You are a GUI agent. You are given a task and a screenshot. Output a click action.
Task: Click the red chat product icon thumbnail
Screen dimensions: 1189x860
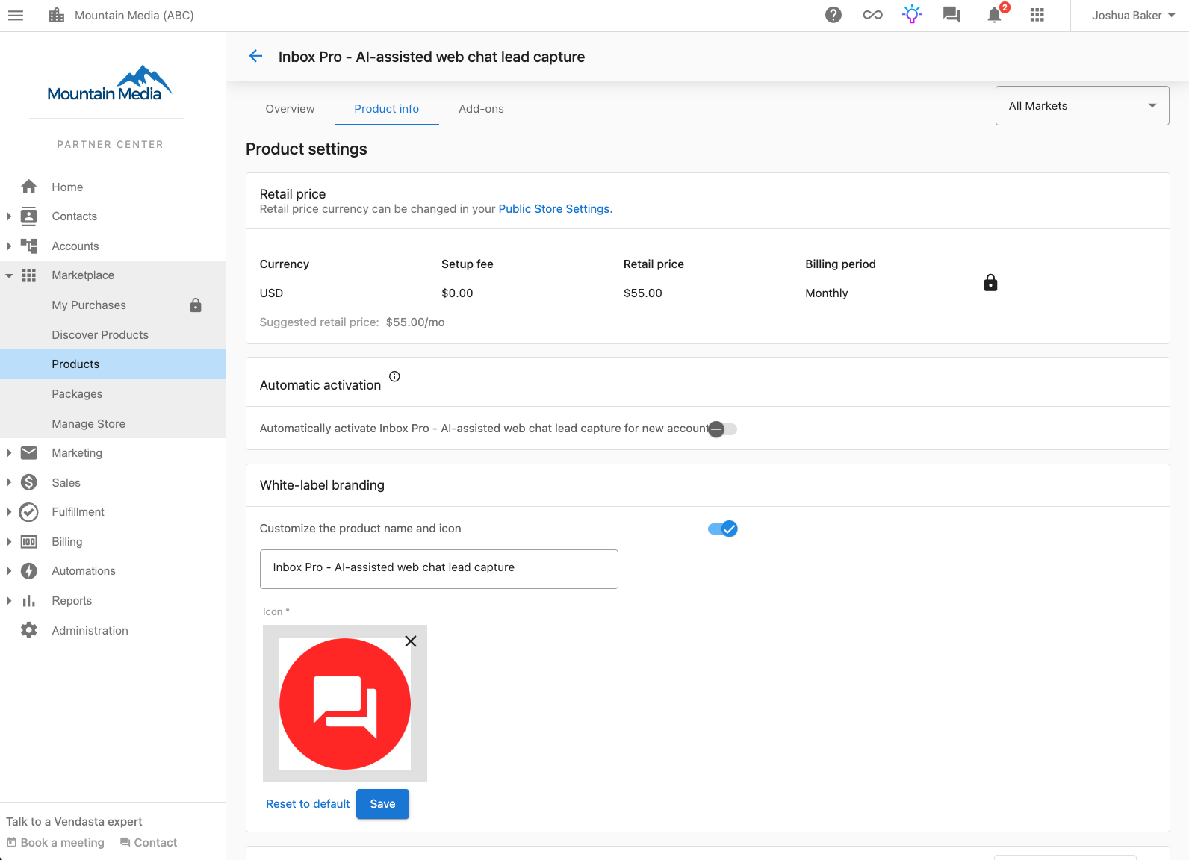click(x=345, y=704)
